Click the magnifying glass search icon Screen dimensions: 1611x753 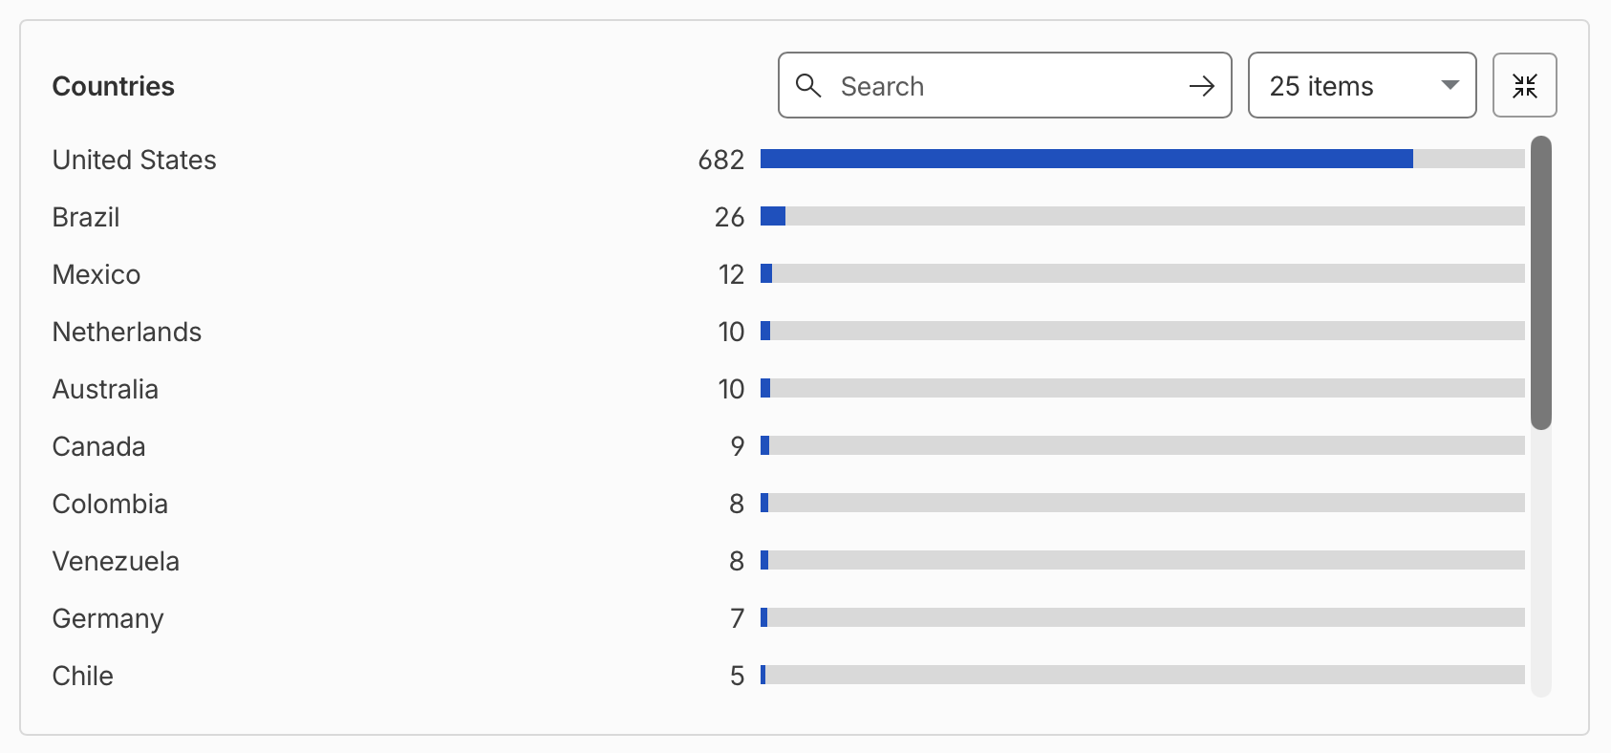coord(808,86)
